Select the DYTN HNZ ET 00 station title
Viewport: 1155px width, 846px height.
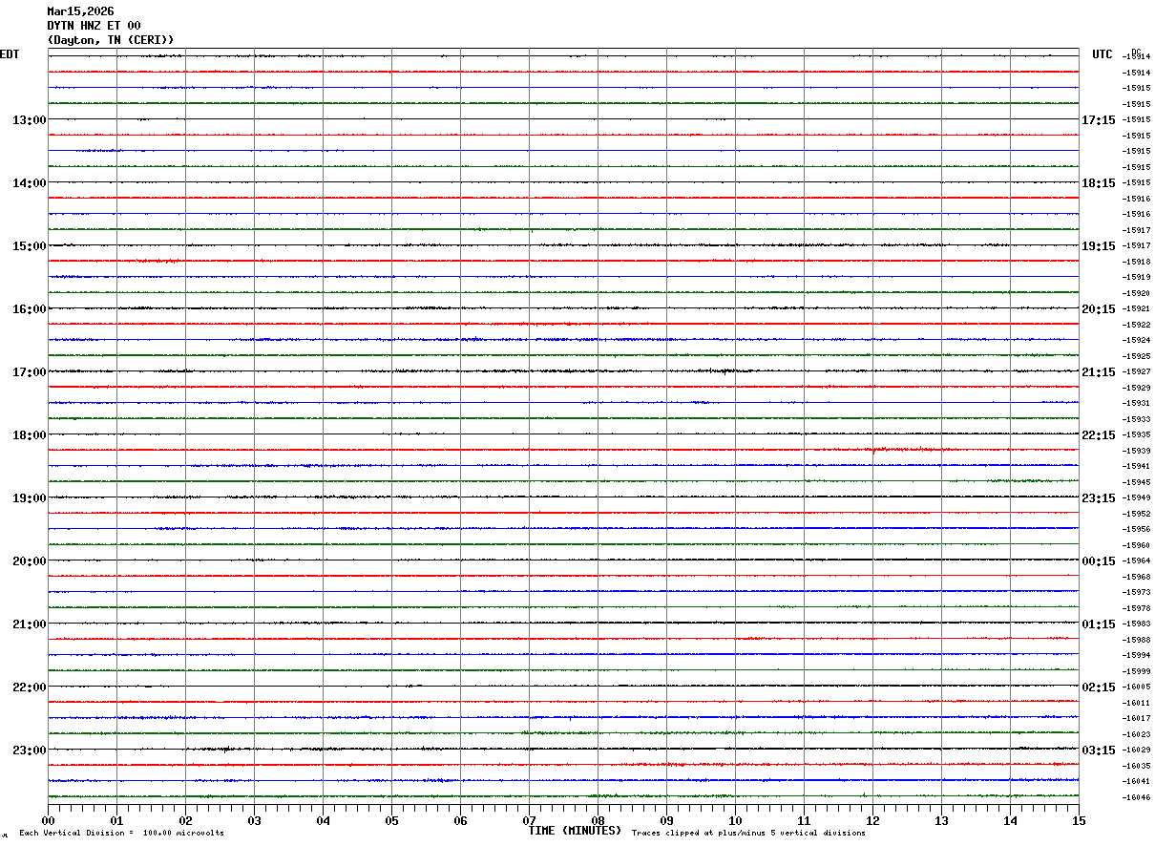pos(94,26)
